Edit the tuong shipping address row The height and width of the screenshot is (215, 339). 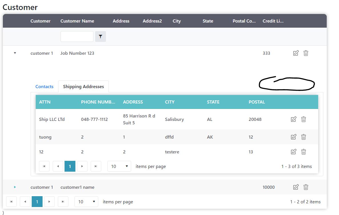click(293, 137)
